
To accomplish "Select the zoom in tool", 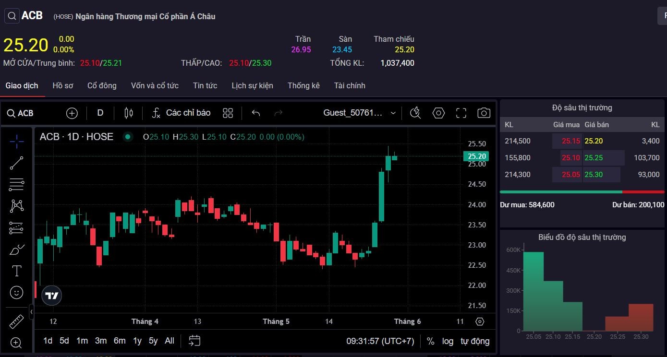I will point(17,343).
